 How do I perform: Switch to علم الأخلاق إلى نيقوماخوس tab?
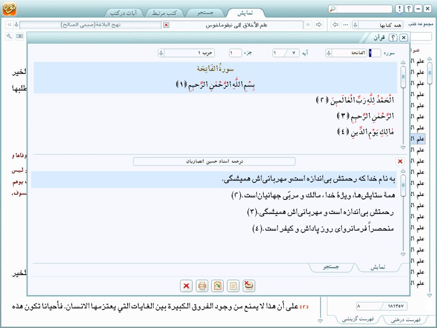click(236, 25)
